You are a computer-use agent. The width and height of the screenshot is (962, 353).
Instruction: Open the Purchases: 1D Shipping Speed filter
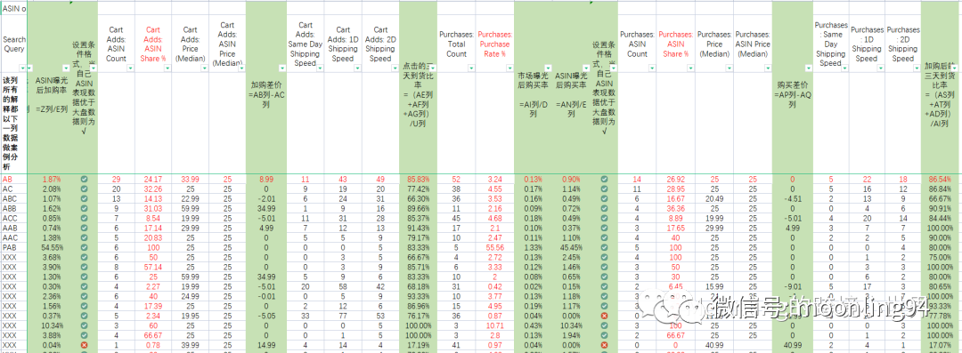pos(881,68)
